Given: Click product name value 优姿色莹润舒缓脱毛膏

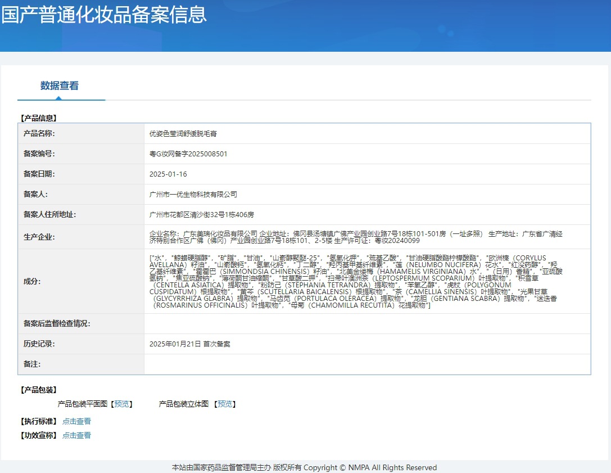Looking at the screenshot, I should [x=183, y=134].
